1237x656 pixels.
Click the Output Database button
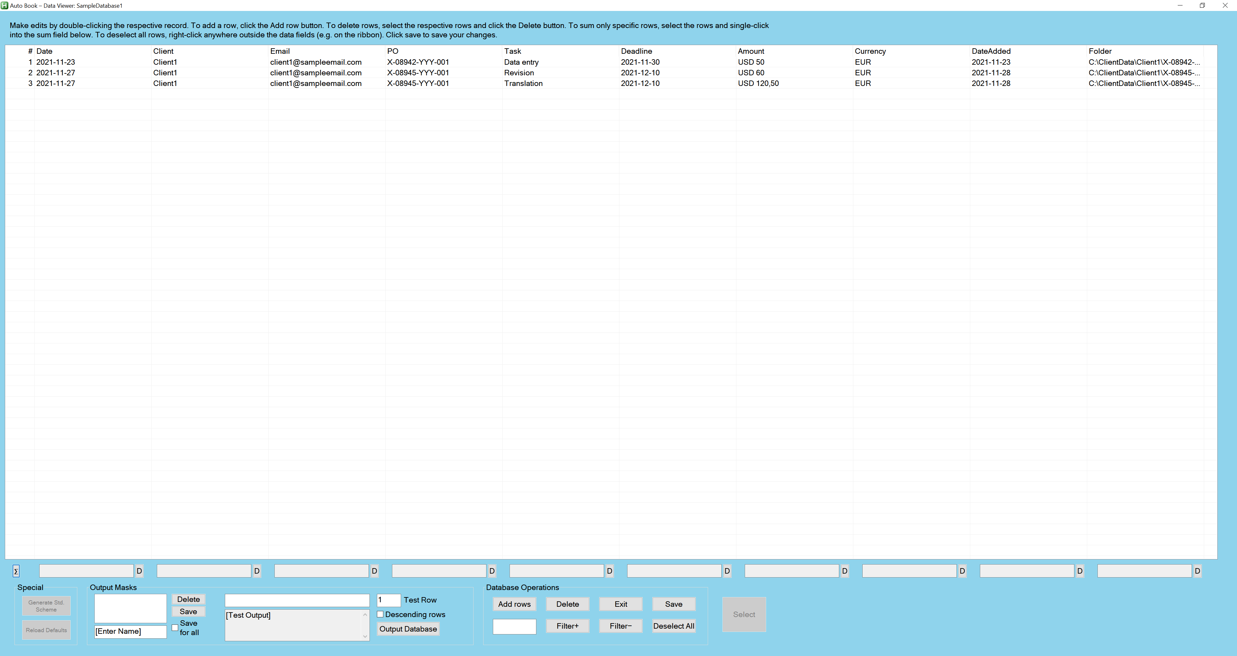[x=408, y=629]
